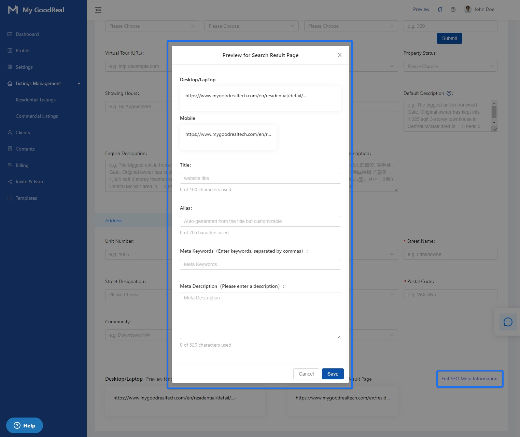Click the blue Help button
Image resolution: width=520 pixels, height=437 pixels.
pyautogui.click(x=25, y=425)
